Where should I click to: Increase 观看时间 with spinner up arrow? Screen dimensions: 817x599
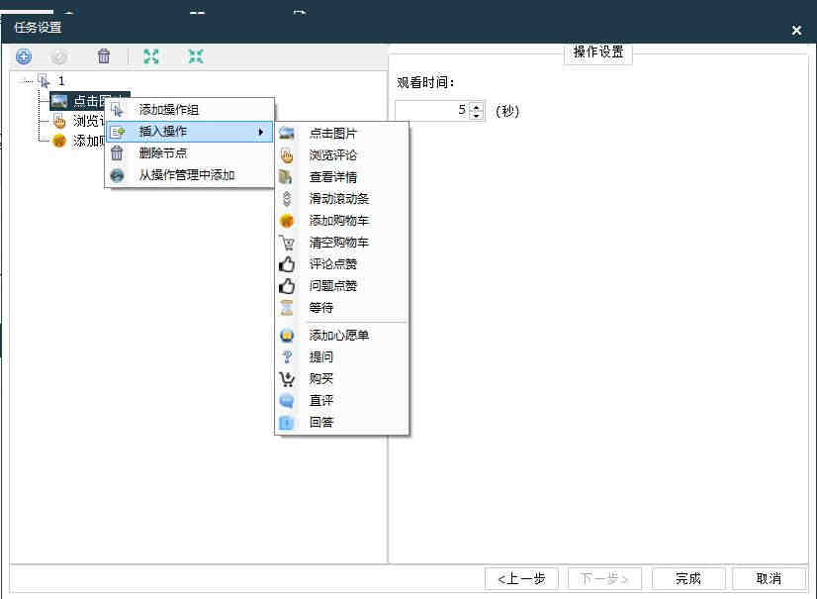coord(476,107)
